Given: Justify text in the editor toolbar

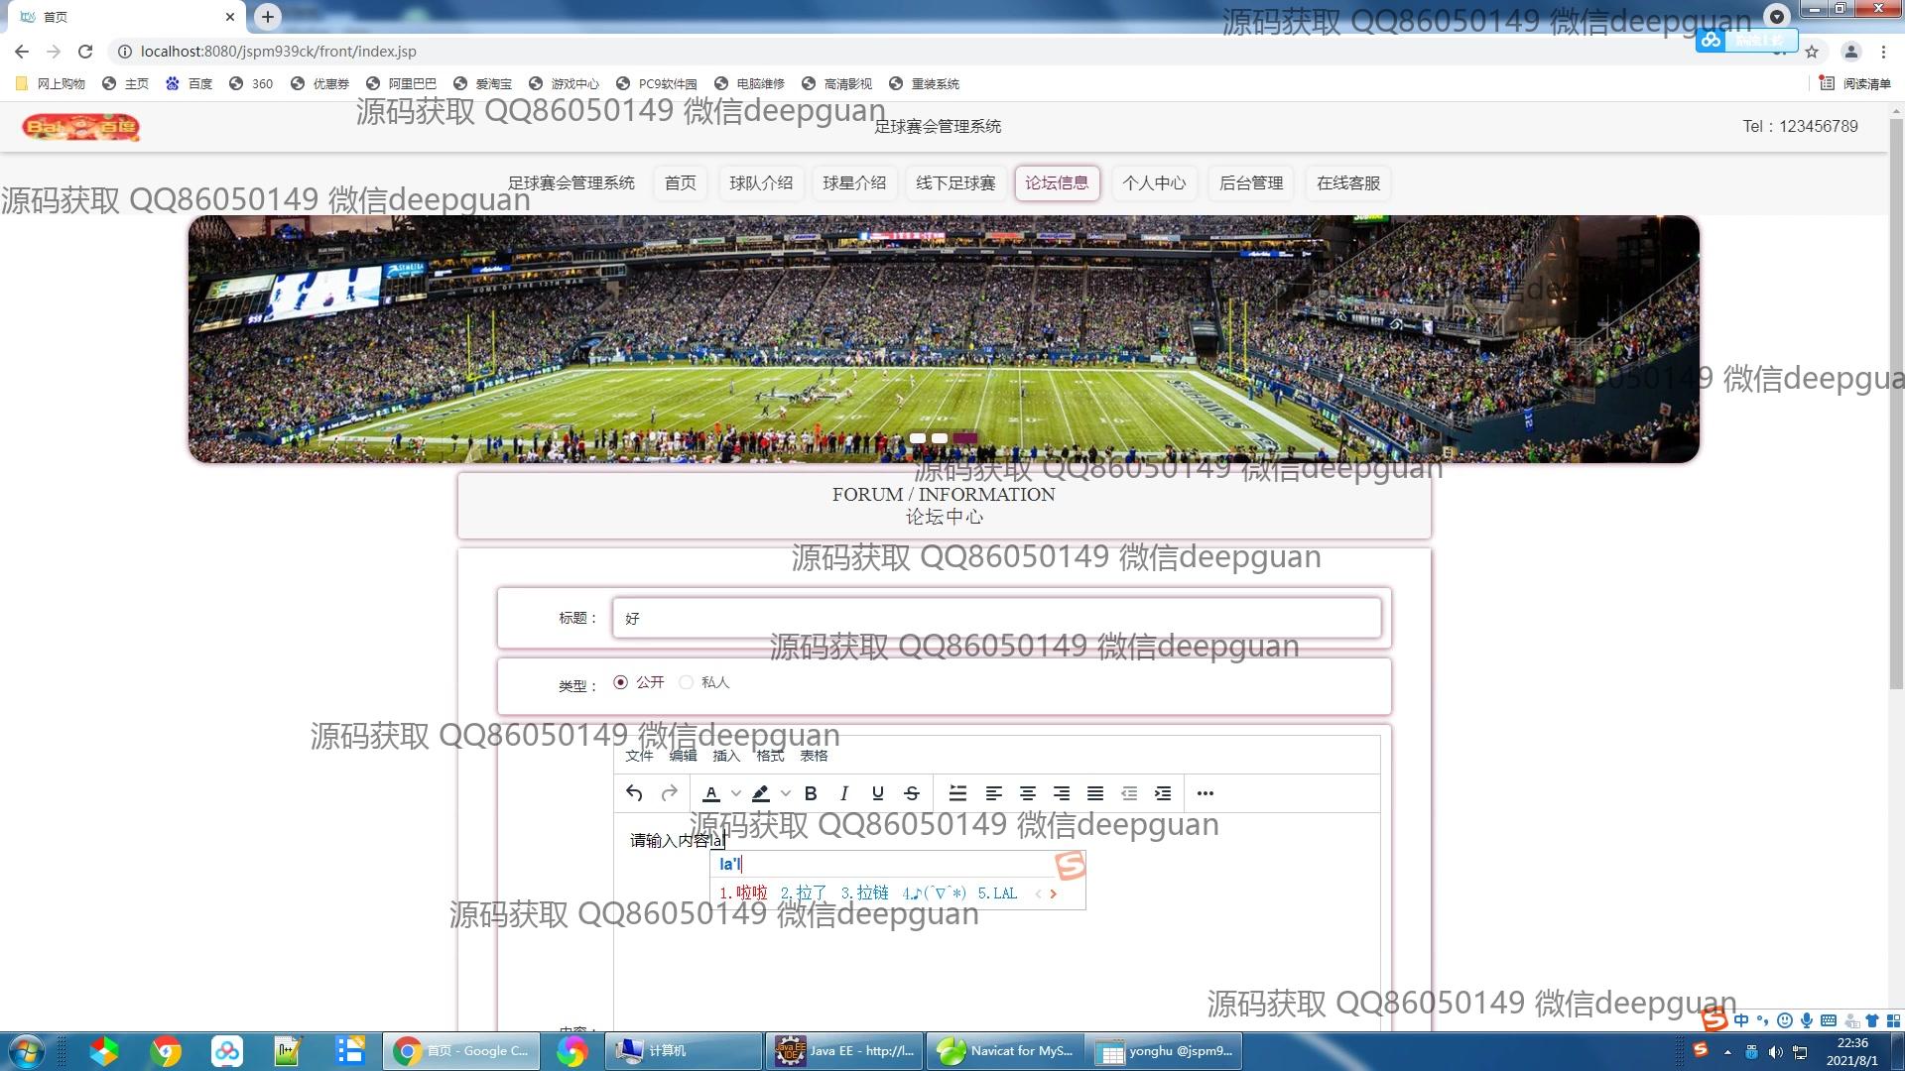Looking at the screenshot, I should (x=1095, y=793).
